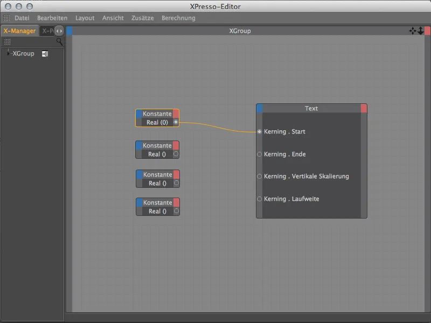Screen dimensions: 431x323
Task: Click the XGroup zoom arrow icon
Action: click(421, 31)
